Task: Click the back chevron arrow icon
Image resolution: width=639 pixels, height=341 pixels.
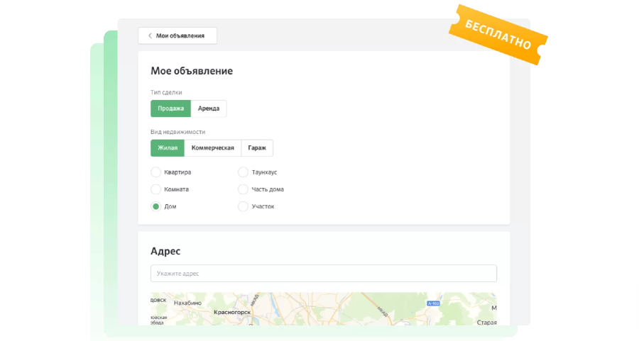Action: tap(150, 35)
